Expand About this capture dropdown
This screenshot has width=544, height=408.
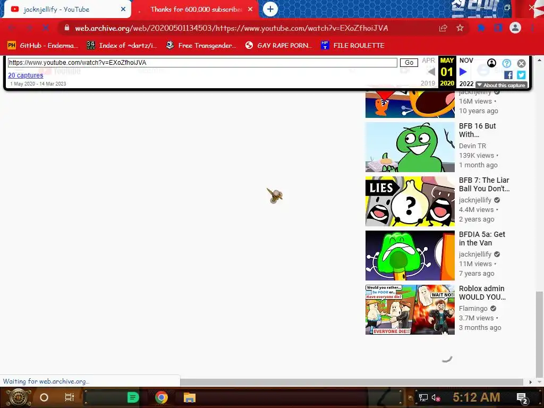tap(501, 86)
